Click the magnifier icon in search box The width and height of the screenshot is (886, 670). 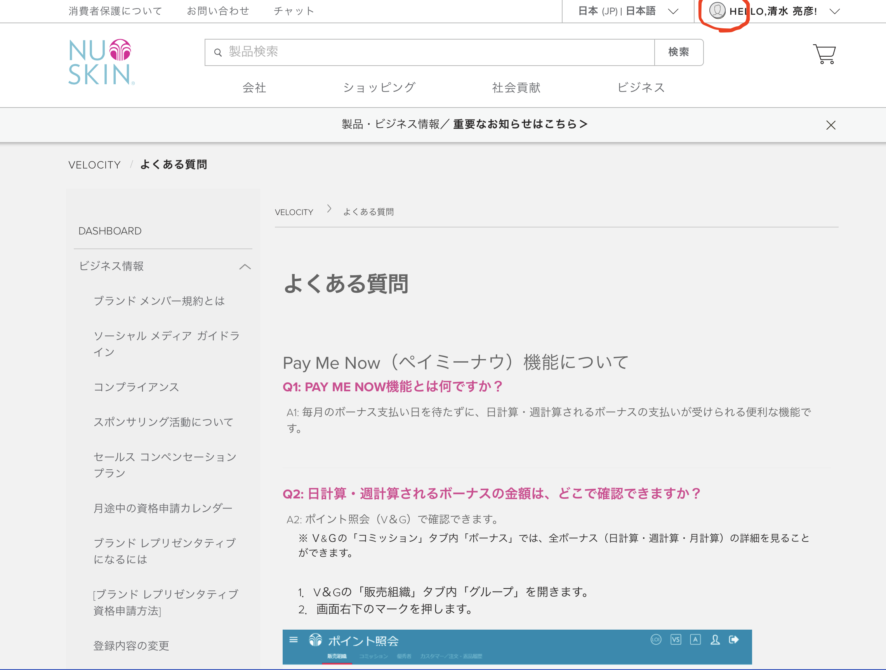(x=218, y=52)
